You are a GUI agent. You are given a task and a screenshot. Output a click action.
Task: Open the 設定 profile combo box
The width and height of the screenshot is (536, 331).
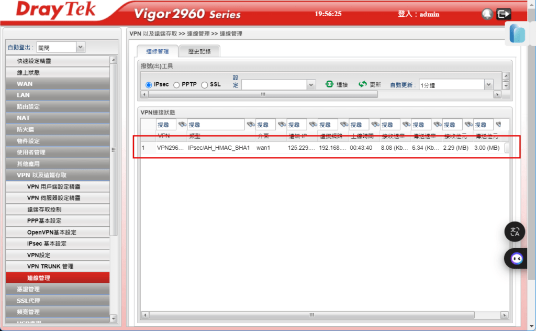pos(278,84)
